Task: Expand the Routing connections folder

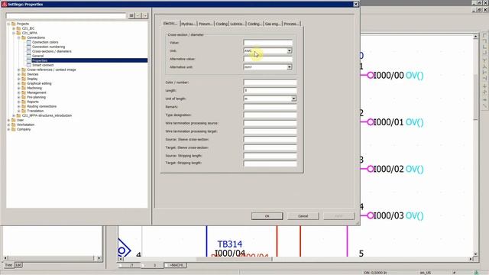Action: coord(18,106)
